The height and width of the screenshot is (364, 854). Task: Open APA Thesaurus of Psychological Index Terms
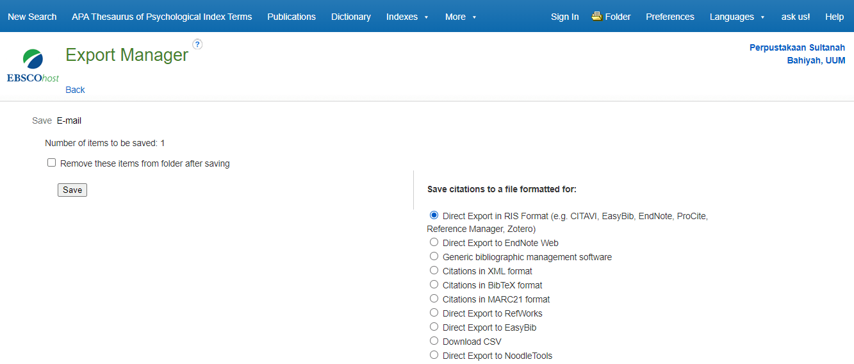161,17
